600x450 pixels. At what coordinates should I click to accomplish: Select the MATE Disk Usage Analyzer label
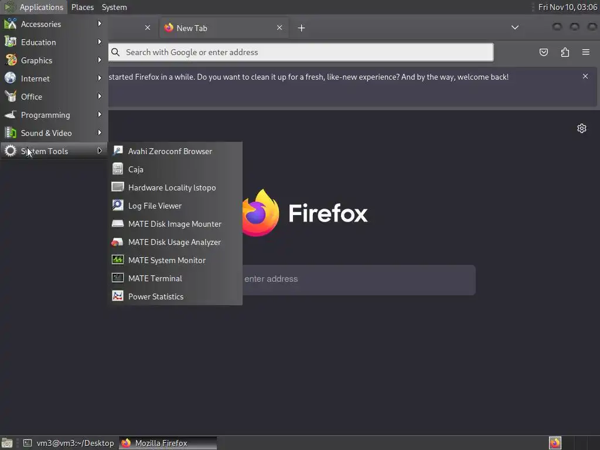pos(175,242)
